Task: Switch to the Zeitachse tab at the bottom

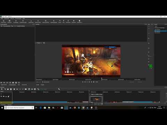Action: click(9, 105)
